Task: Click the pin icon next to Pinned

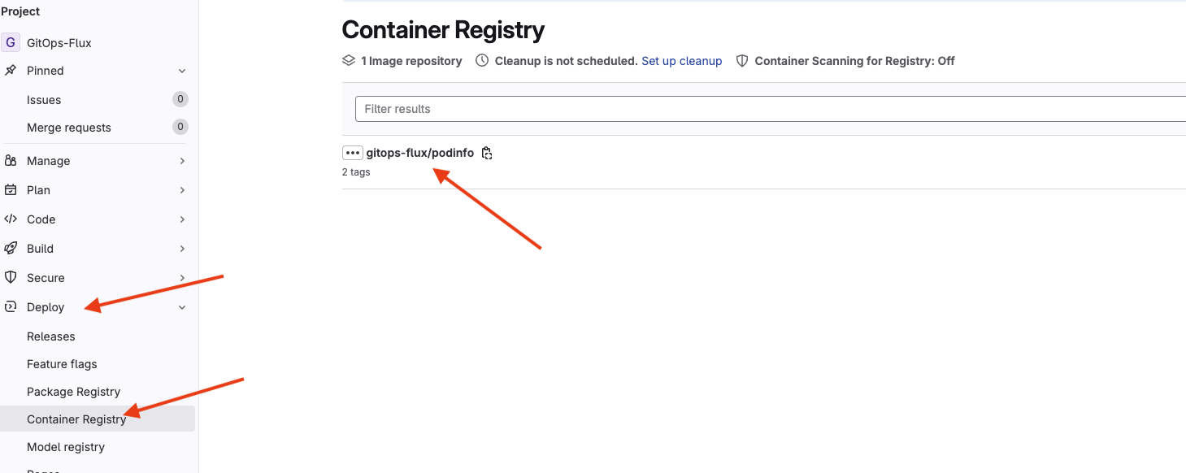Action: tap(11, 71)
